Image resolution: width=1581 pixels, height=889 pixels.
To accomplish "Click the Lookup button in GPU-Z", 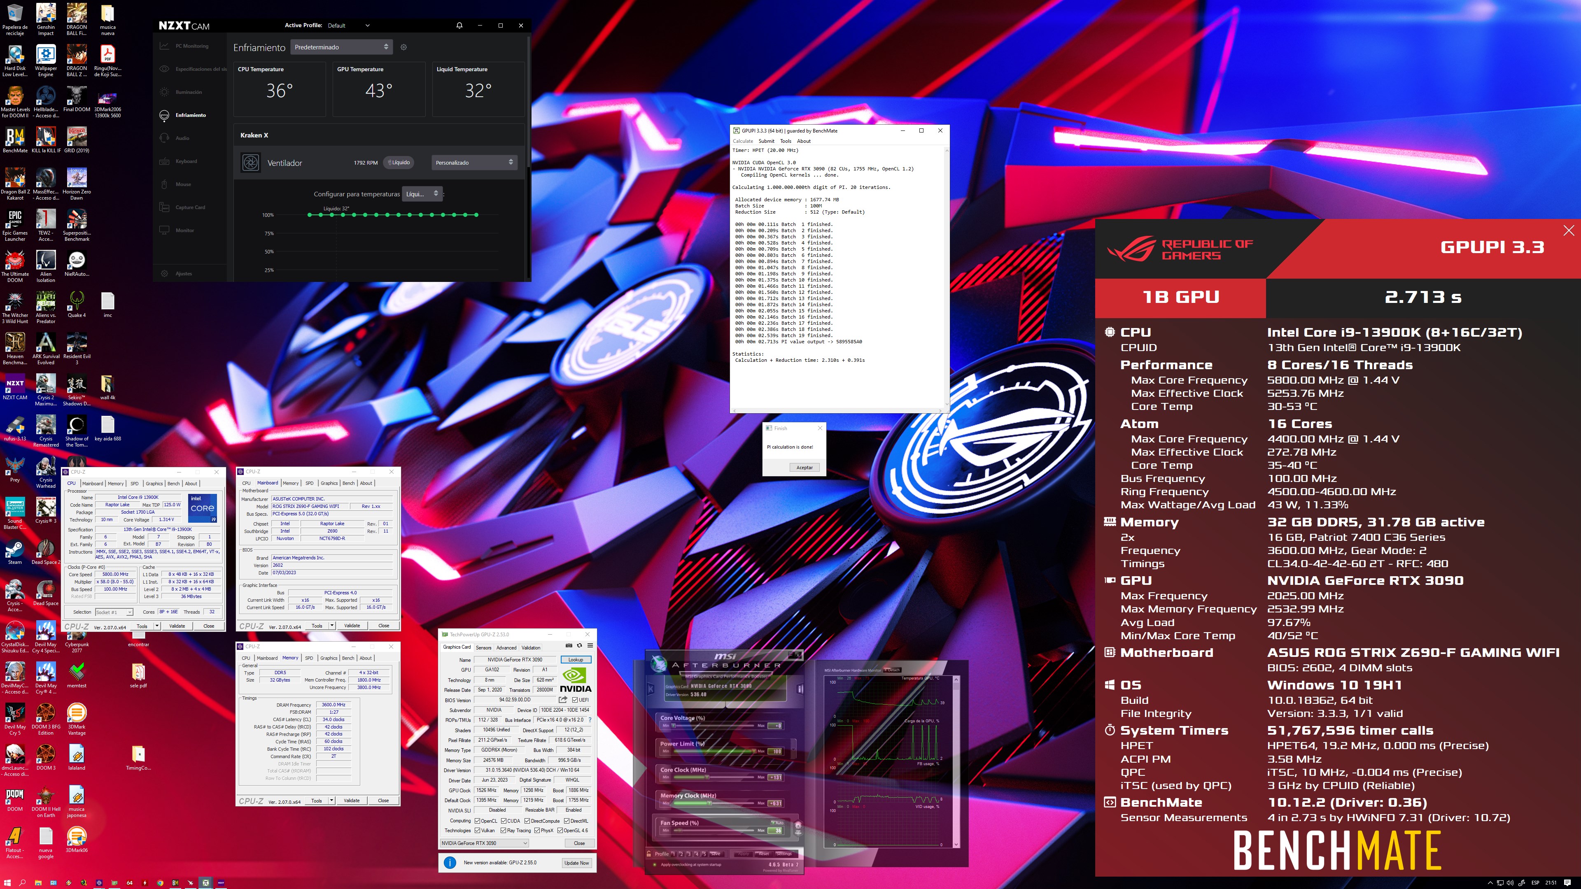I will [576, 659].
